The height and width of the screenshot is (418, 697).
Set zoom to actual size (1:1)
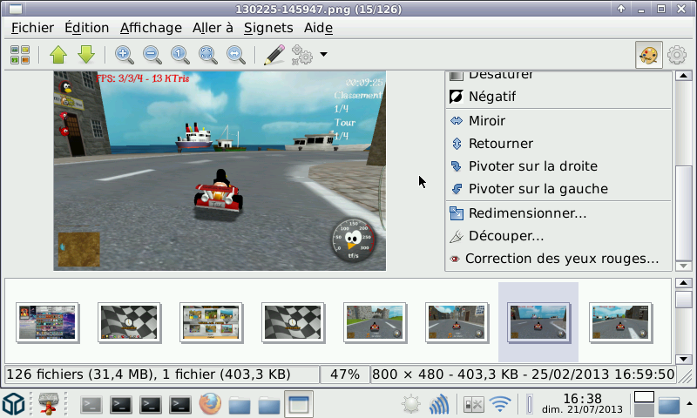(x=180, y=55)
